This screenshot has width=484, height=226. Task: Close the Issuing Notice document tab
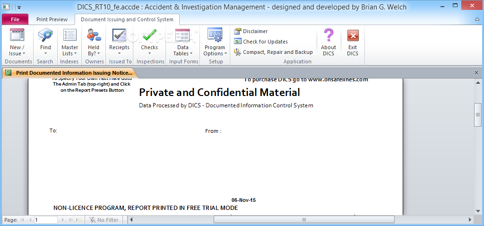tap(476, 73)
